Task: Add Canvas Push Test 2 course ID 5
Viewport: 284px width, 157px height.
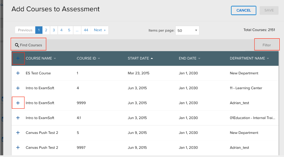Action: click(18, 133)
